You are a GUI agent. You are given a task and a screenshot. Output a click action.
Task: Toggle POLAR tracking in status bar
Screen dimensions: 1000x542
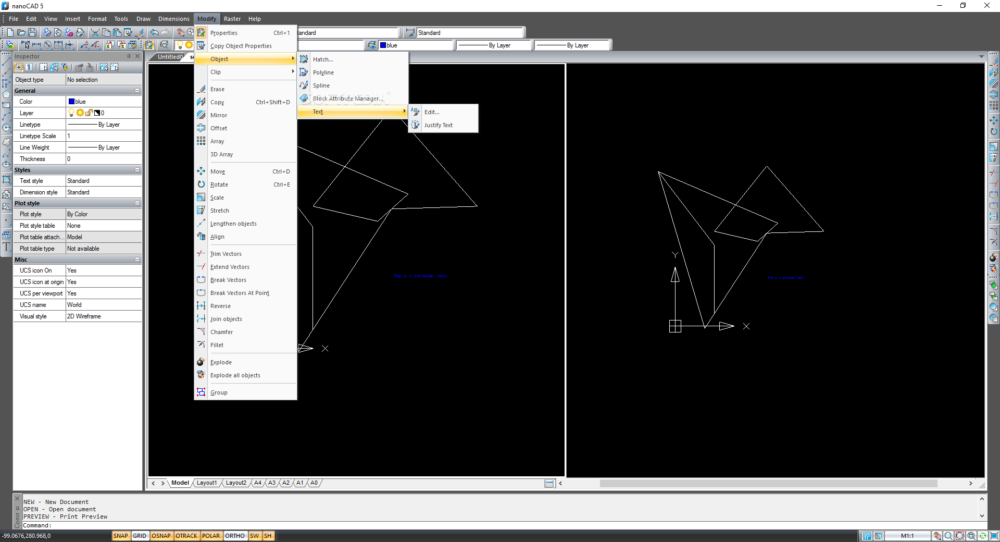(211, 536)
